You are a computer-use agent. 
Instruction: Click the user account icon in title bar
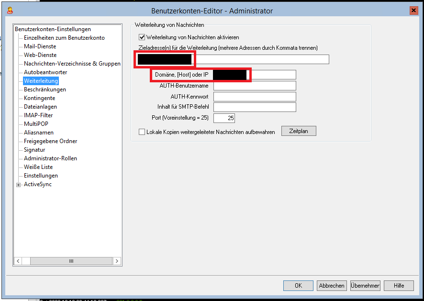point(10,11)
